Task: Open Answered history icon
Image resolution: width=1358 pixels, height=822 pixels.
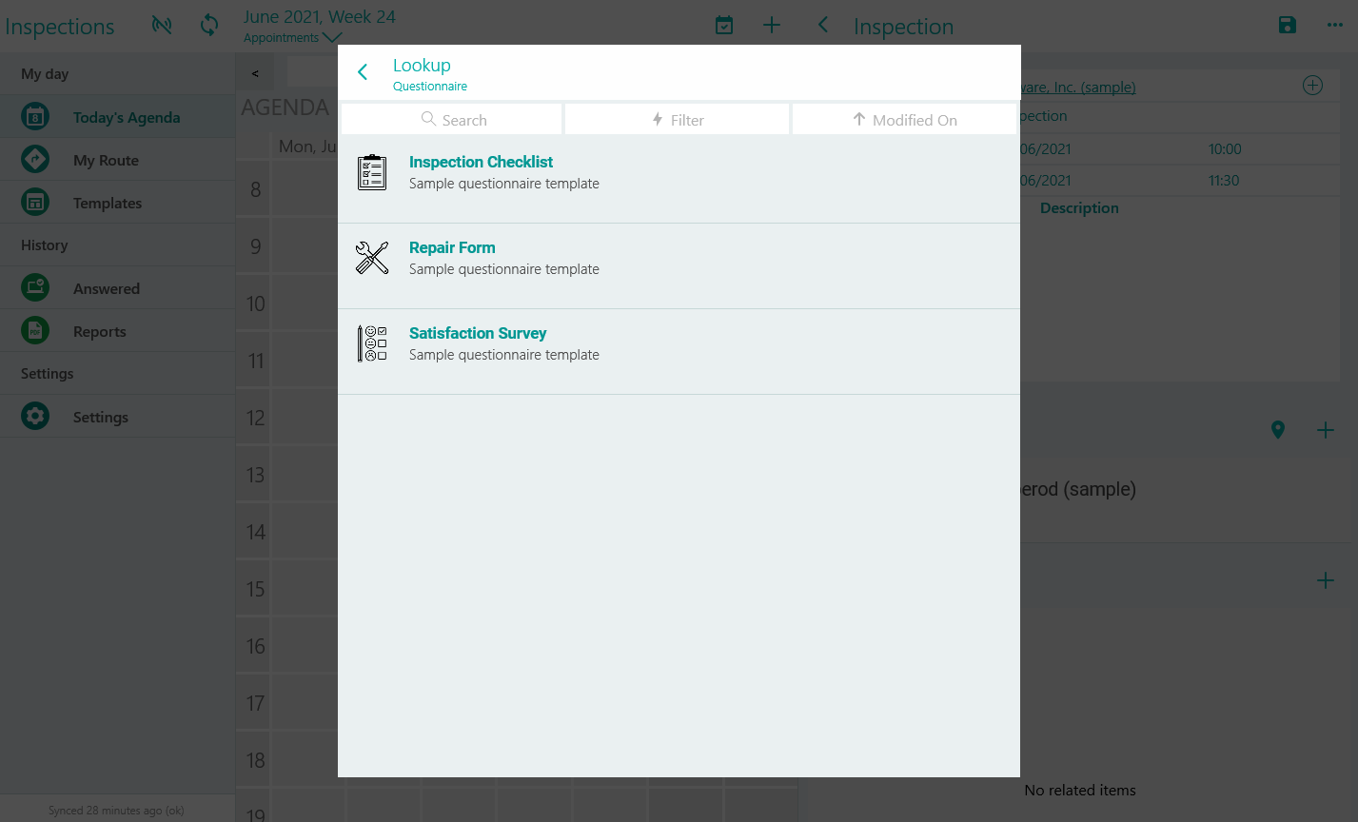Action: pos(35,288)
